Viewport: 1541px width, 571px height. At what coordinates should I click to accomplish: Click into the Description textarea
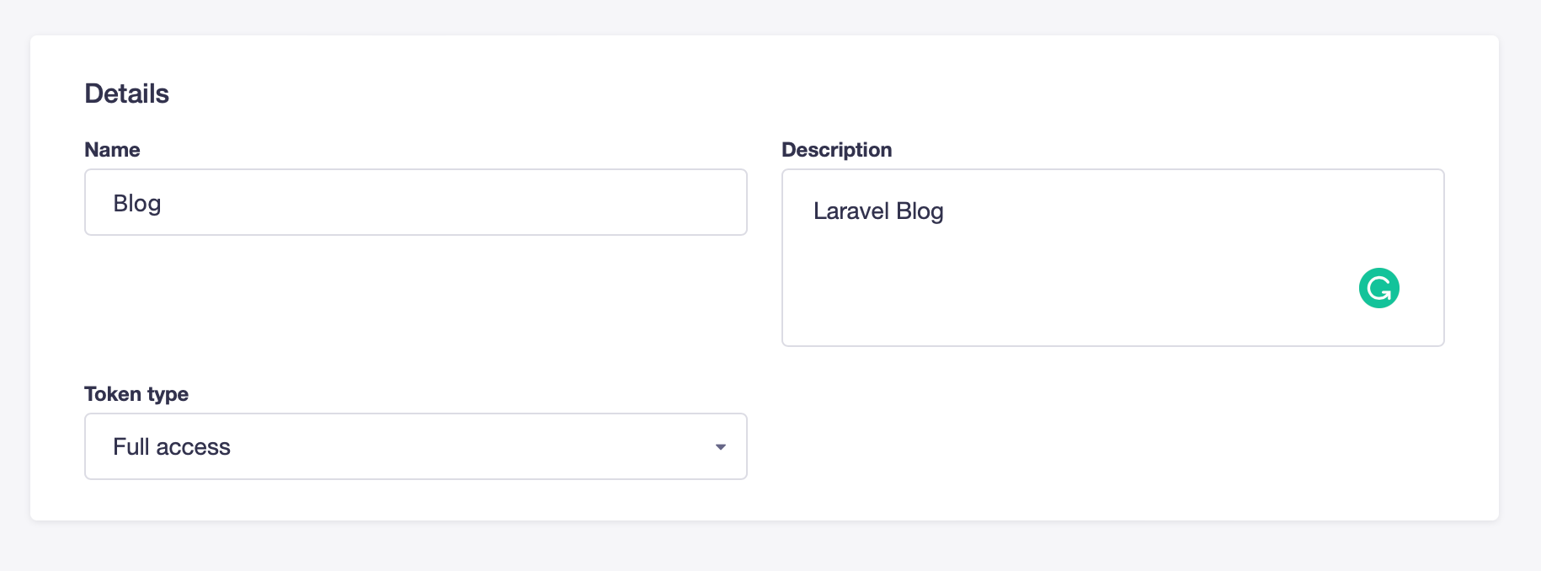click(1112, 258)
